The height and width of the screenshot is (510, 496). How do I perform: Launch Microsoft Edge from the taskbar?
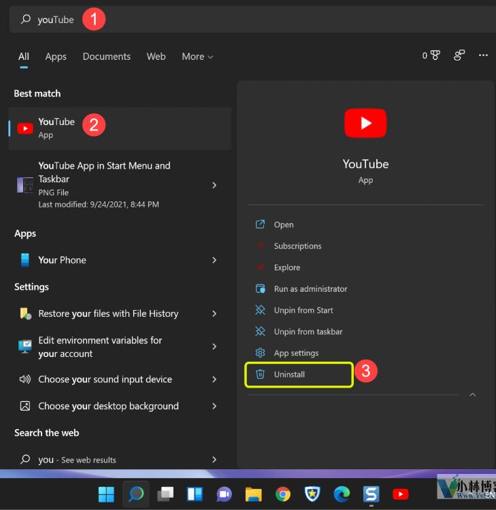tap(342, 494)
